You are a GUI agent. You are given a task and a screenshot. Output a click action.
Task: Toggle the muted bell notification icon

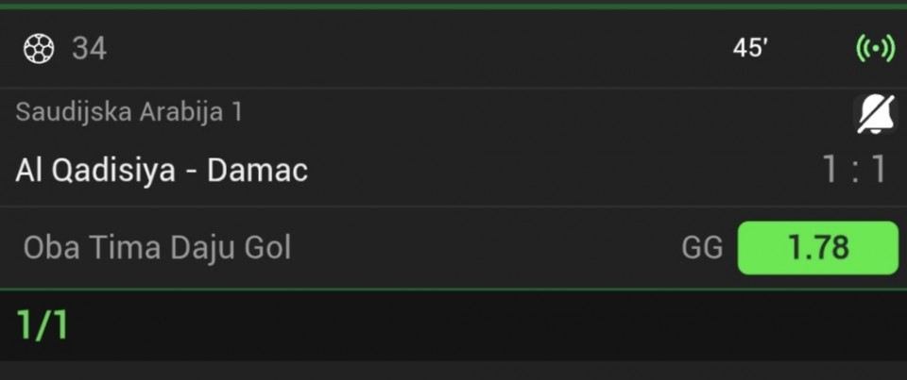coord(874,115)
